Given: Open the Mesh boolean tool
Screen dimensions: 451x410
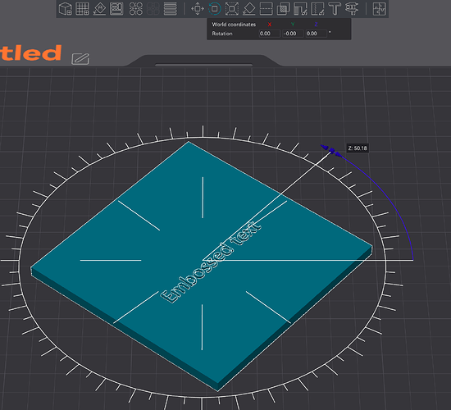Looking at the screenshot, I should point(284,9).
